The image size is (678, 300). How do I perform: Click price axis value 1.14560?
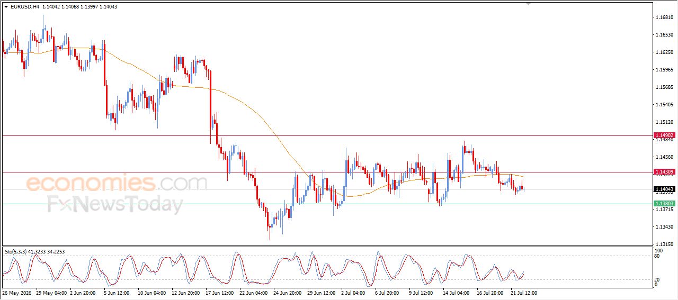664,157
